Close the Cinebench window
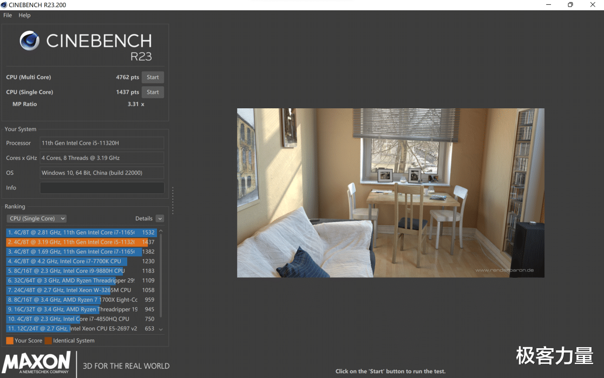Viewport: 604px width, 378px height. [x=593, y=5]
